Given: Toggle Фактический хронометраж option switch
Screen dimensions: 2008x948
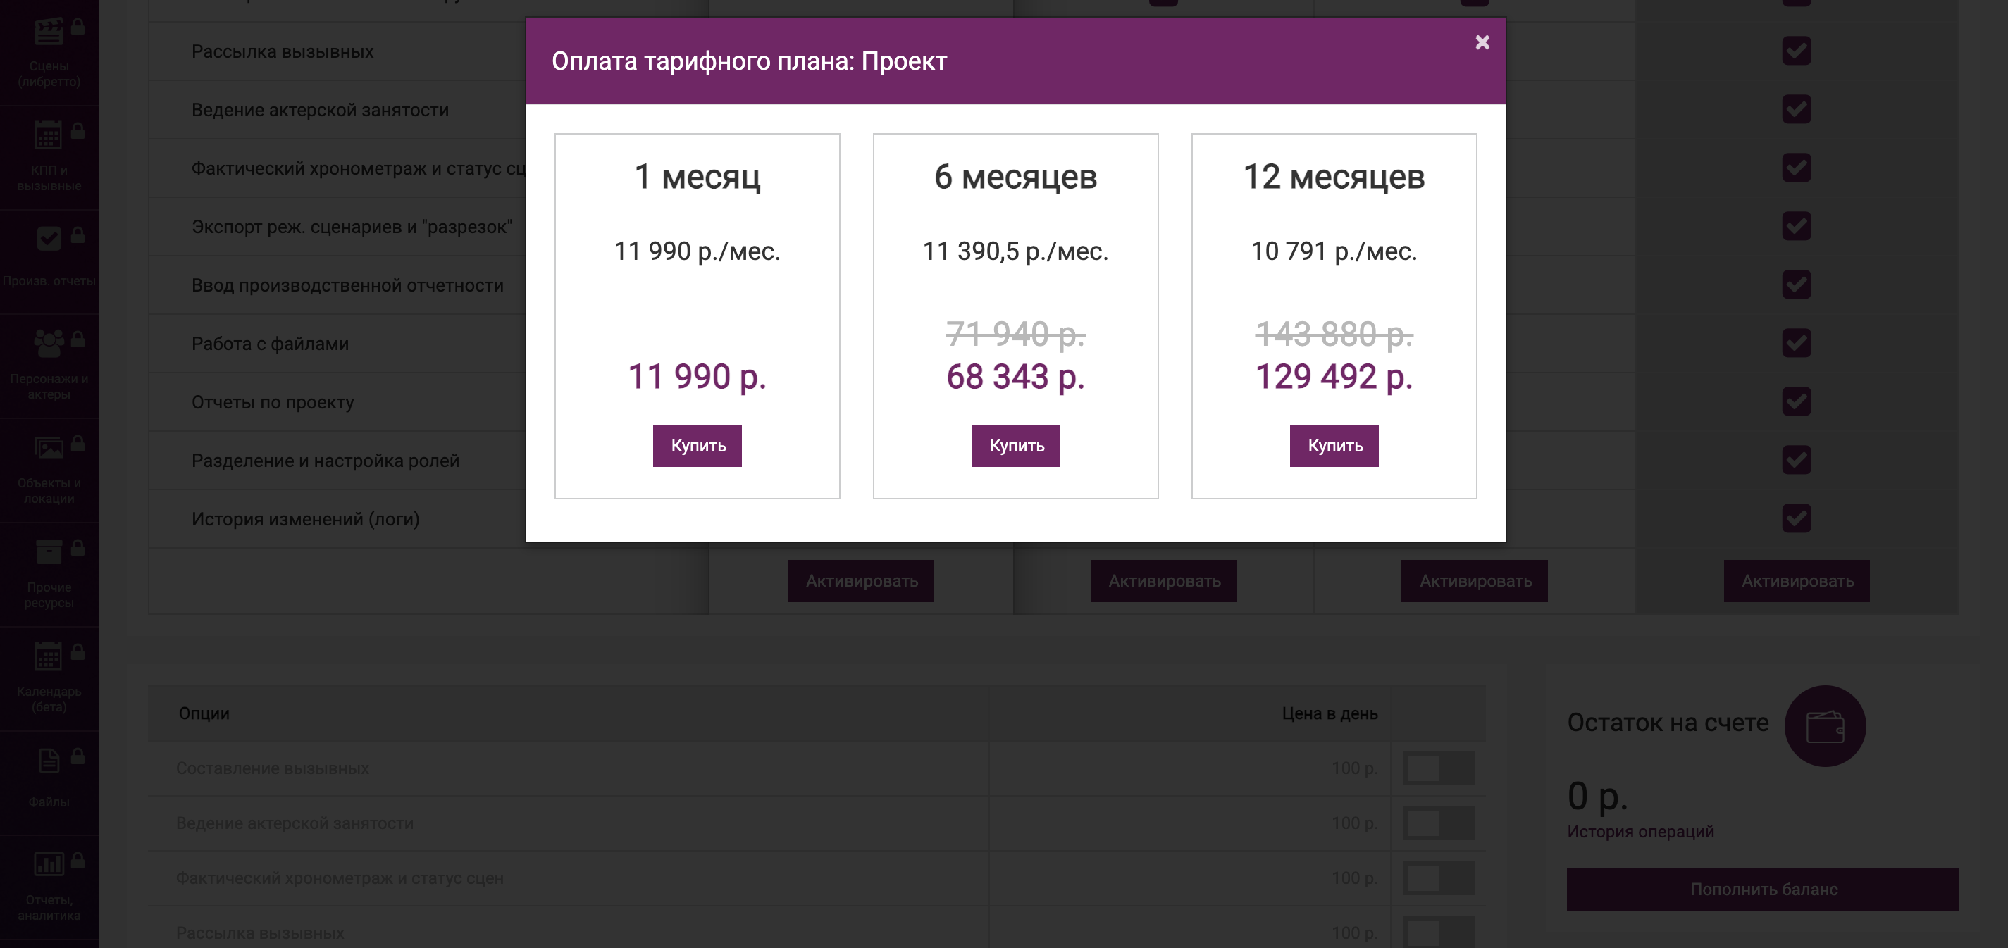Looking at the screenshot, I should 1438,878.
